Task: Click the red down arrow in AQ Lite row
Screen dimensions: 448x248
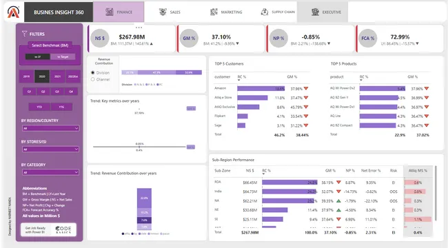Action: click(427, 116)
